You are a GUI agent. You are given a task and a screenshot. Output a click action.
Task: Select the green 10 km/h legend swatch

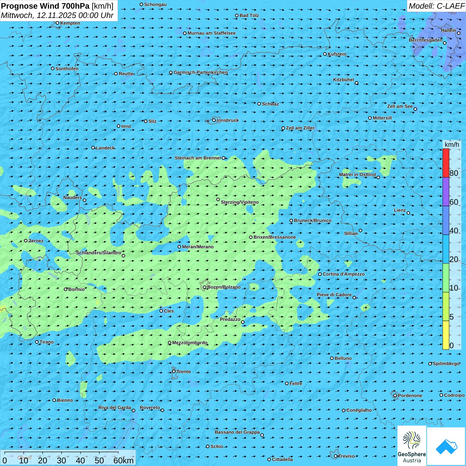pos(446,278)
